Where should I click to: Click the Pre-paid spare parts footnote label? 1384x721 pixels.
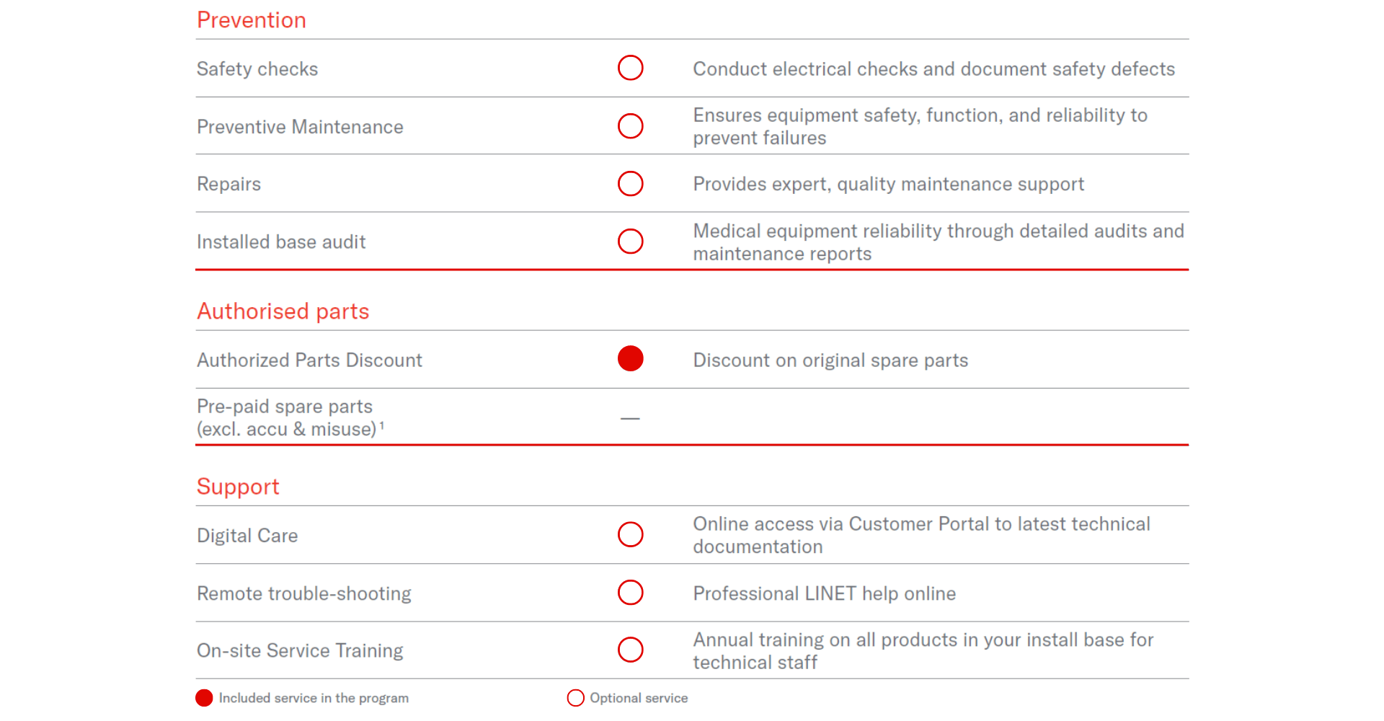point(290,417)
